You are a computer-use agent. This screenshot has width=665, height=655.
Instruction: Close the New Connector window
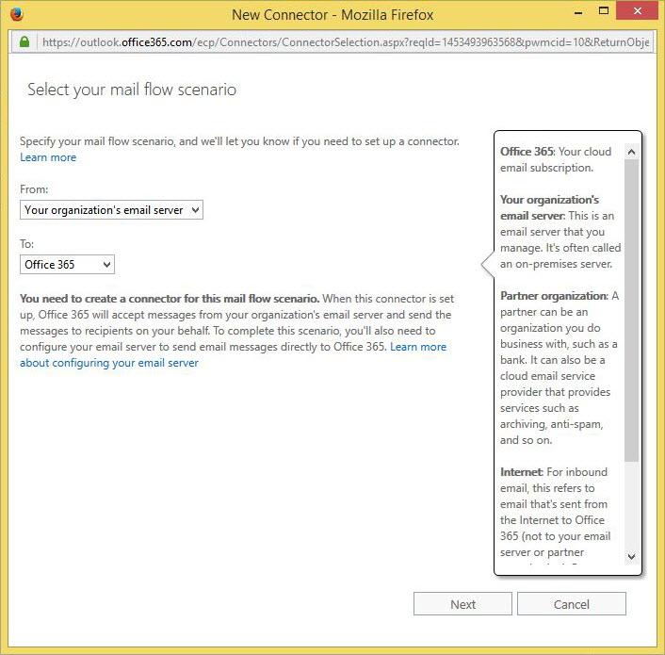[637, 11]
